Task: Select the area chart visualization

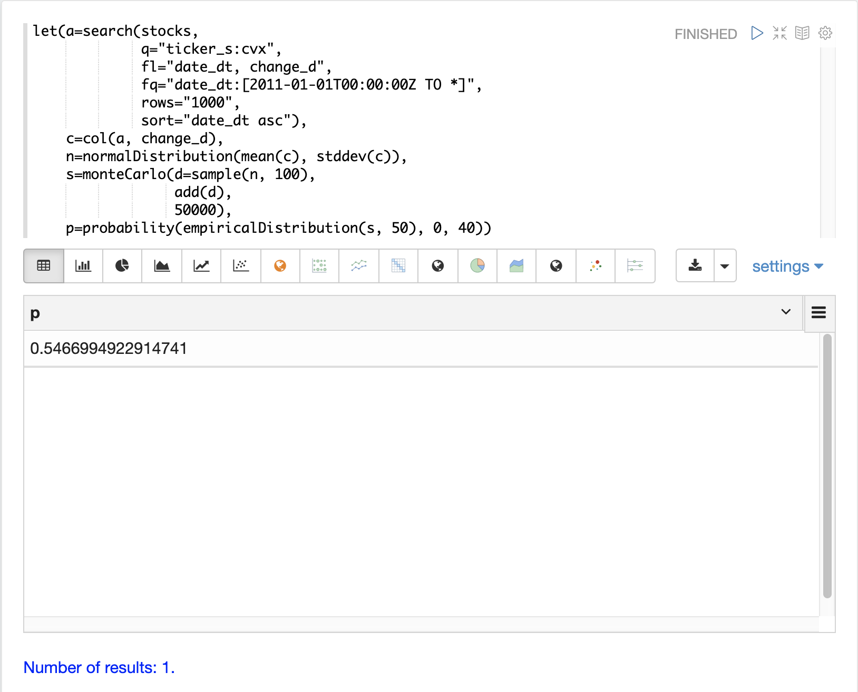Action: pos(162,266)
